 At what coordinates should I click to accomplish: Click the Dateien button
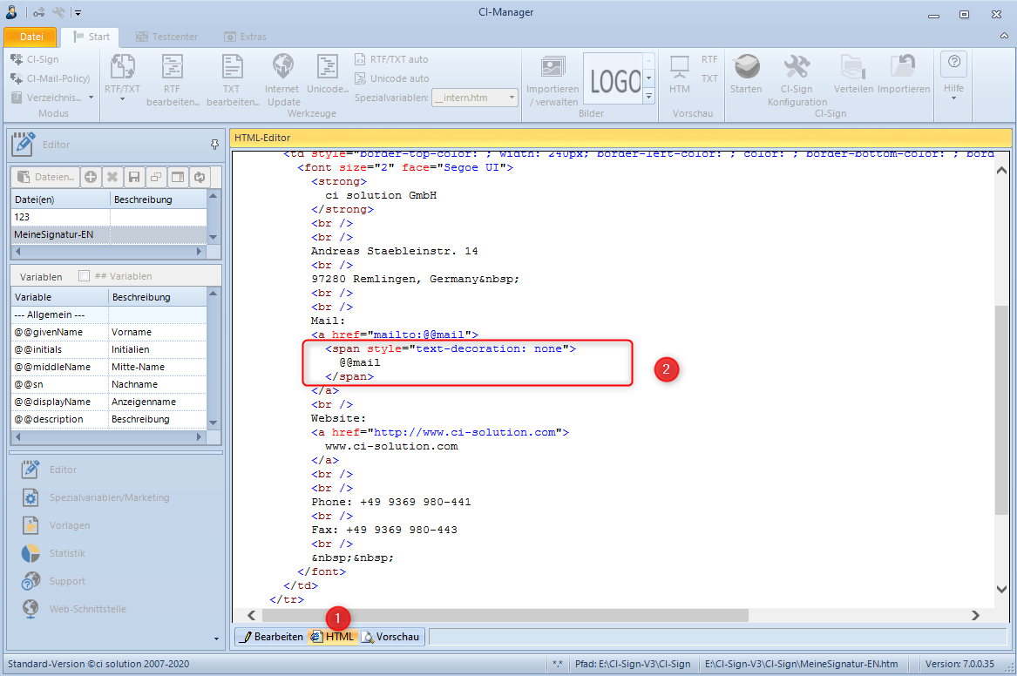[x=46, y=177]
